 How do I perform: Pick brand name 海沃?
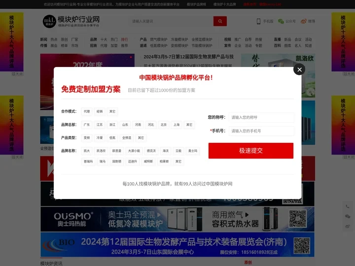click(x=166, y=151)
